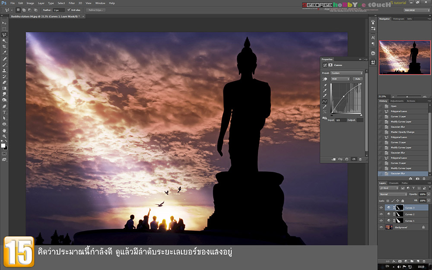The image size is (432, 270).
Task: Select the Crop tool
Action: pyautogui.click(x=4, y=47)
